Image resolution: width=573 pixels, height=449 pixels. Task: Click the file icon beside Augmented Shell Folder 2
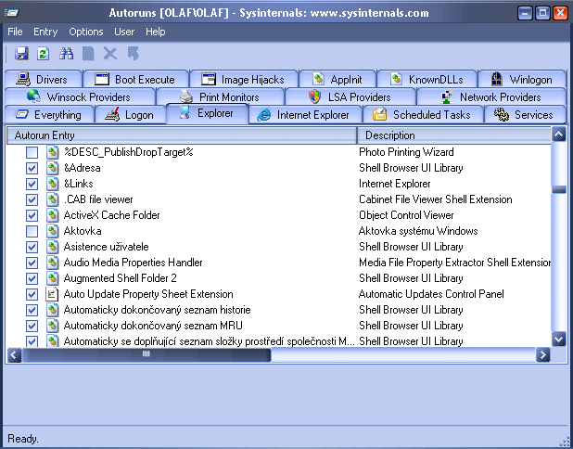tap(52, 278)
